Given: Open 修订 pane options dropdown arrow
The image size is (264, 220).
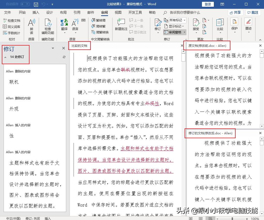Looking at the screenshot, I should click(x=53, y=48).
